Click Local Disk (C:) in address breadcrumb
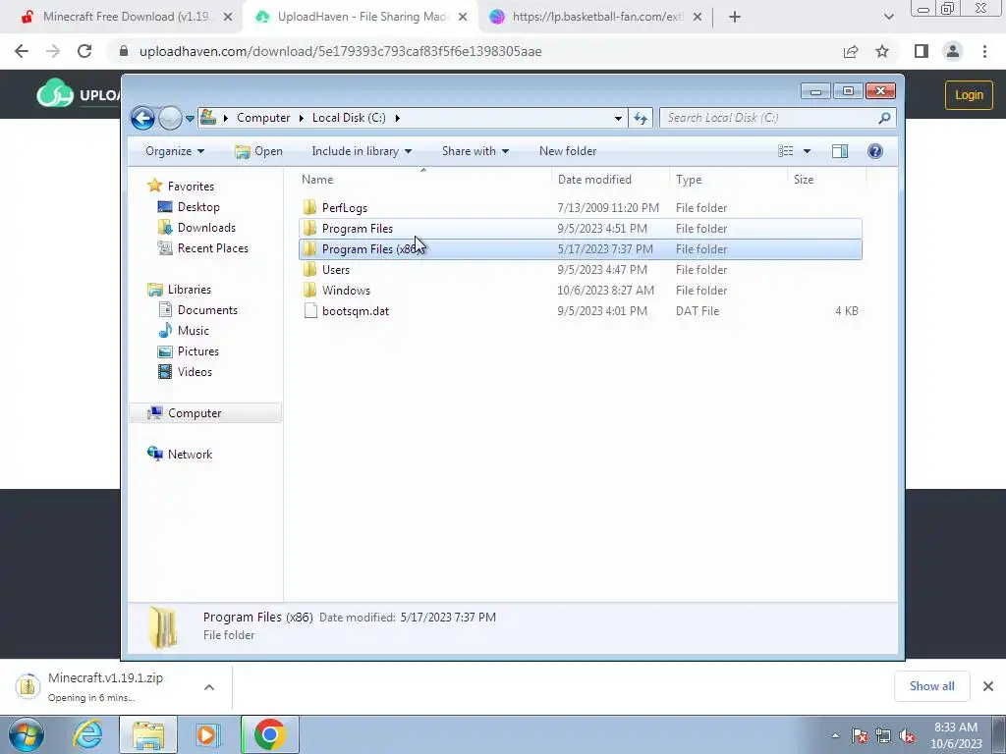Screen dimensions: 1006x754 click(349, 118)
